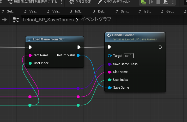Click the blueprint graph icon in breadcrumb
Screen dimensions: 187x122
[16, 20]
